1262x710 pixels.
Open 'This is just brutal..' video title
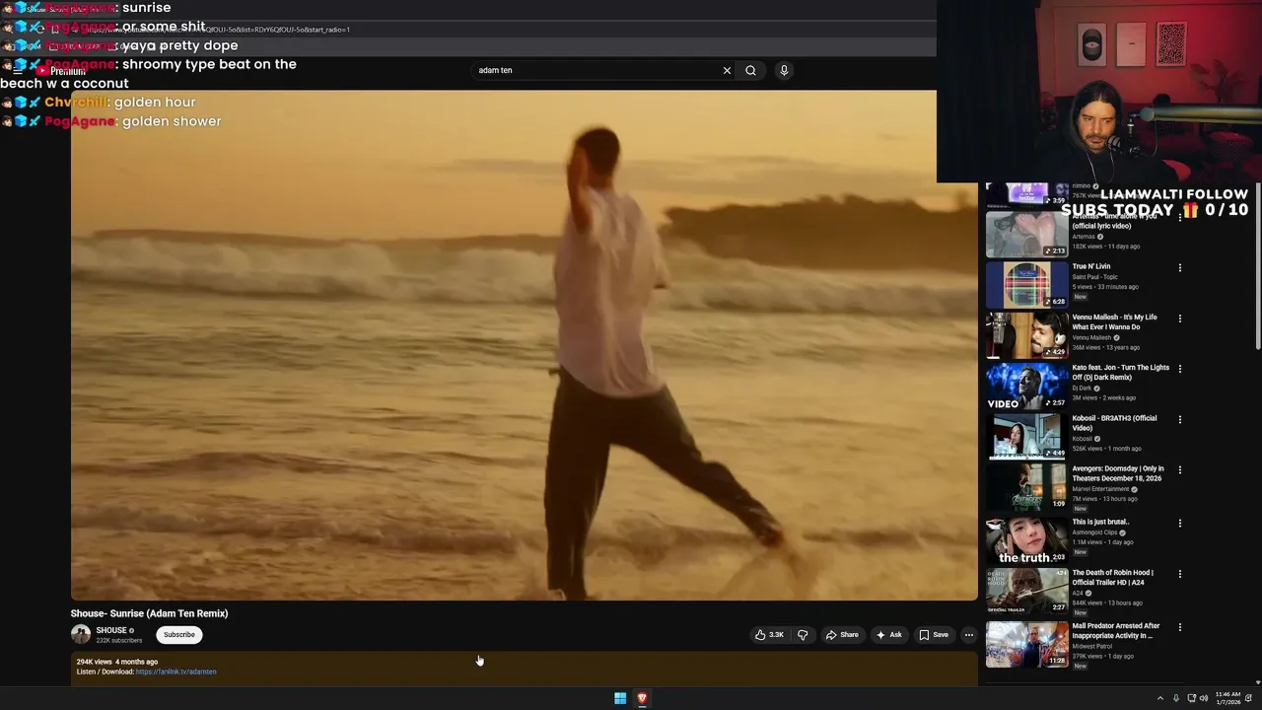tap(1100, 522)
